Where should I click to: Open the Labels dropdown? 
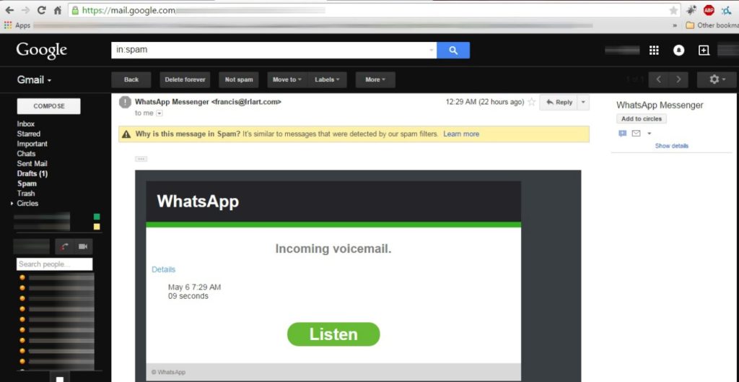coord(328,79)
